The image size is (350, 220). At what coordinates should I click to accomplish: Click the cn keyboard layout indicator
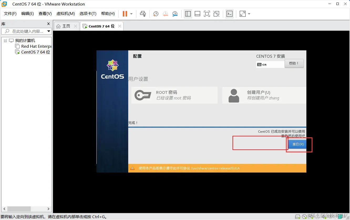pos(270,65)
